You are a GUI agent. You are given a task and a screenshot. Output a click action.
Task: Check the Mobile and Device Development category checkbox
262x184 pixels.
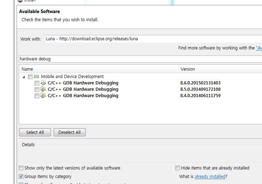tap(30, 77)
